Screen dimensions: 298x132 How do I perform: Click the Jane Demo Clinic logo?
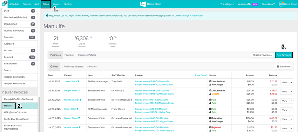pos(150,4)
